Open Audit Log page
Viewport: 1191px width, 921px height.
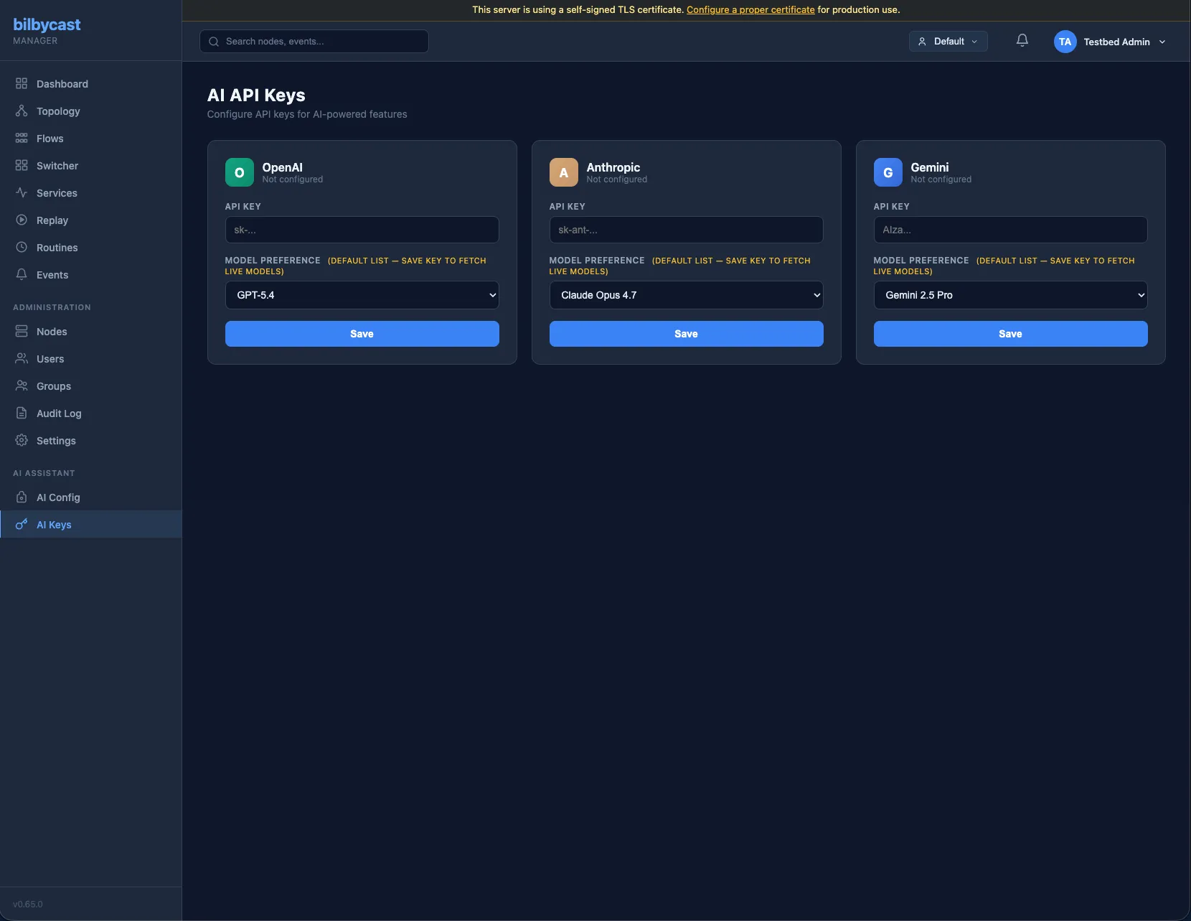pos(90,413)
